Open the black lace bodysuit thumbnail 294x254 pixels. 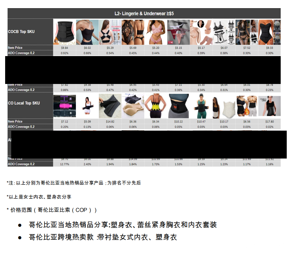[x=133, y=32]
